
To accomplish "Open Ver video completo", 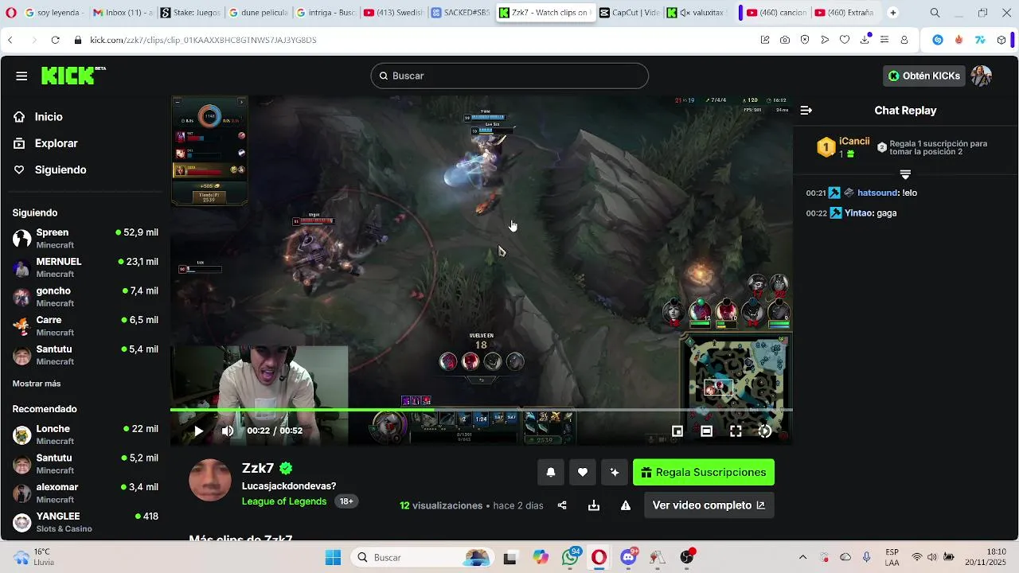I will point(709,505).
